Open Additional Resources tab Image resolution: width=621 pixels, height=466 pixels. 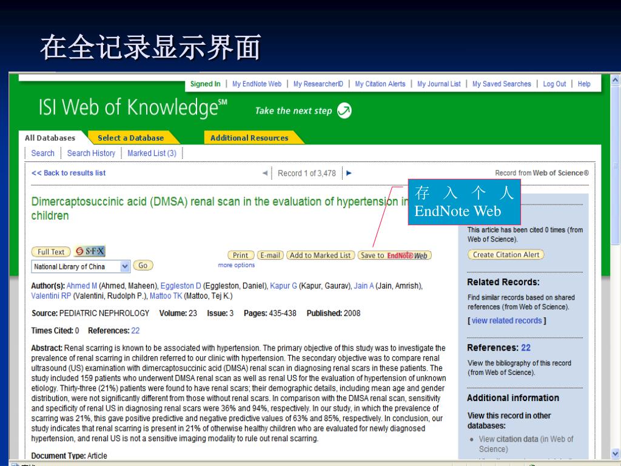tap(249, 138)
